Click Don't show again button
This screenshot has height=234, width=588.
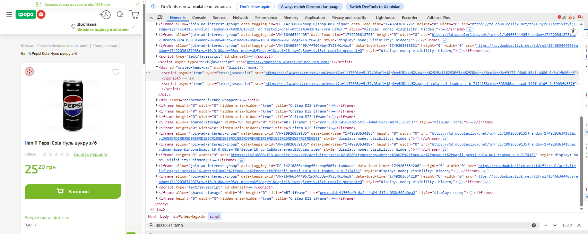[255, 6]
